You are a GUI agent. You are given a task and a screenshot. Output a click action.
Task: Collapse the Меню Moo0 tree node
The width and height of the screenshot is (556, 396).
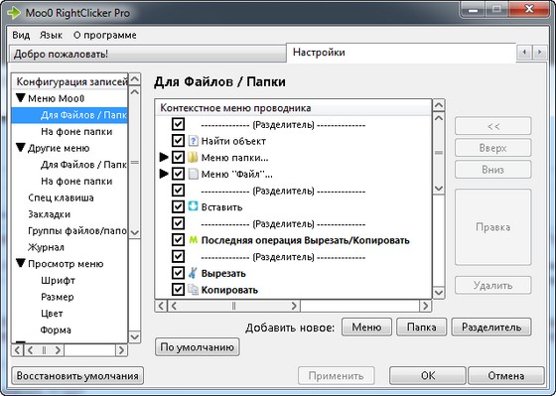point(21,98)
